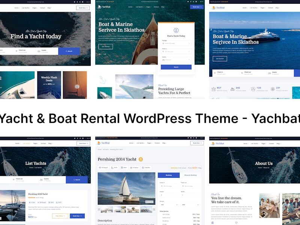
Task: Click Contact menu item in teal Skiathos preview
Action: [156, 7]
